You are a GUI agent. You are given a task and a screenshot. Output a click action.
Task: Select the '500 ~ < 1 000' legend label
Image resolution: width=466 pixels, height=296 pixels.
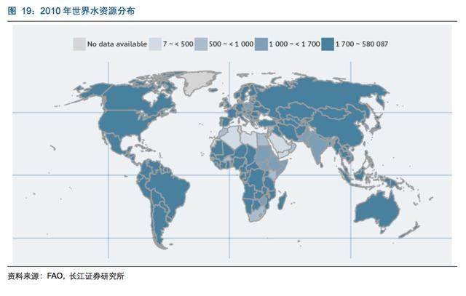[x=231, y=44]
